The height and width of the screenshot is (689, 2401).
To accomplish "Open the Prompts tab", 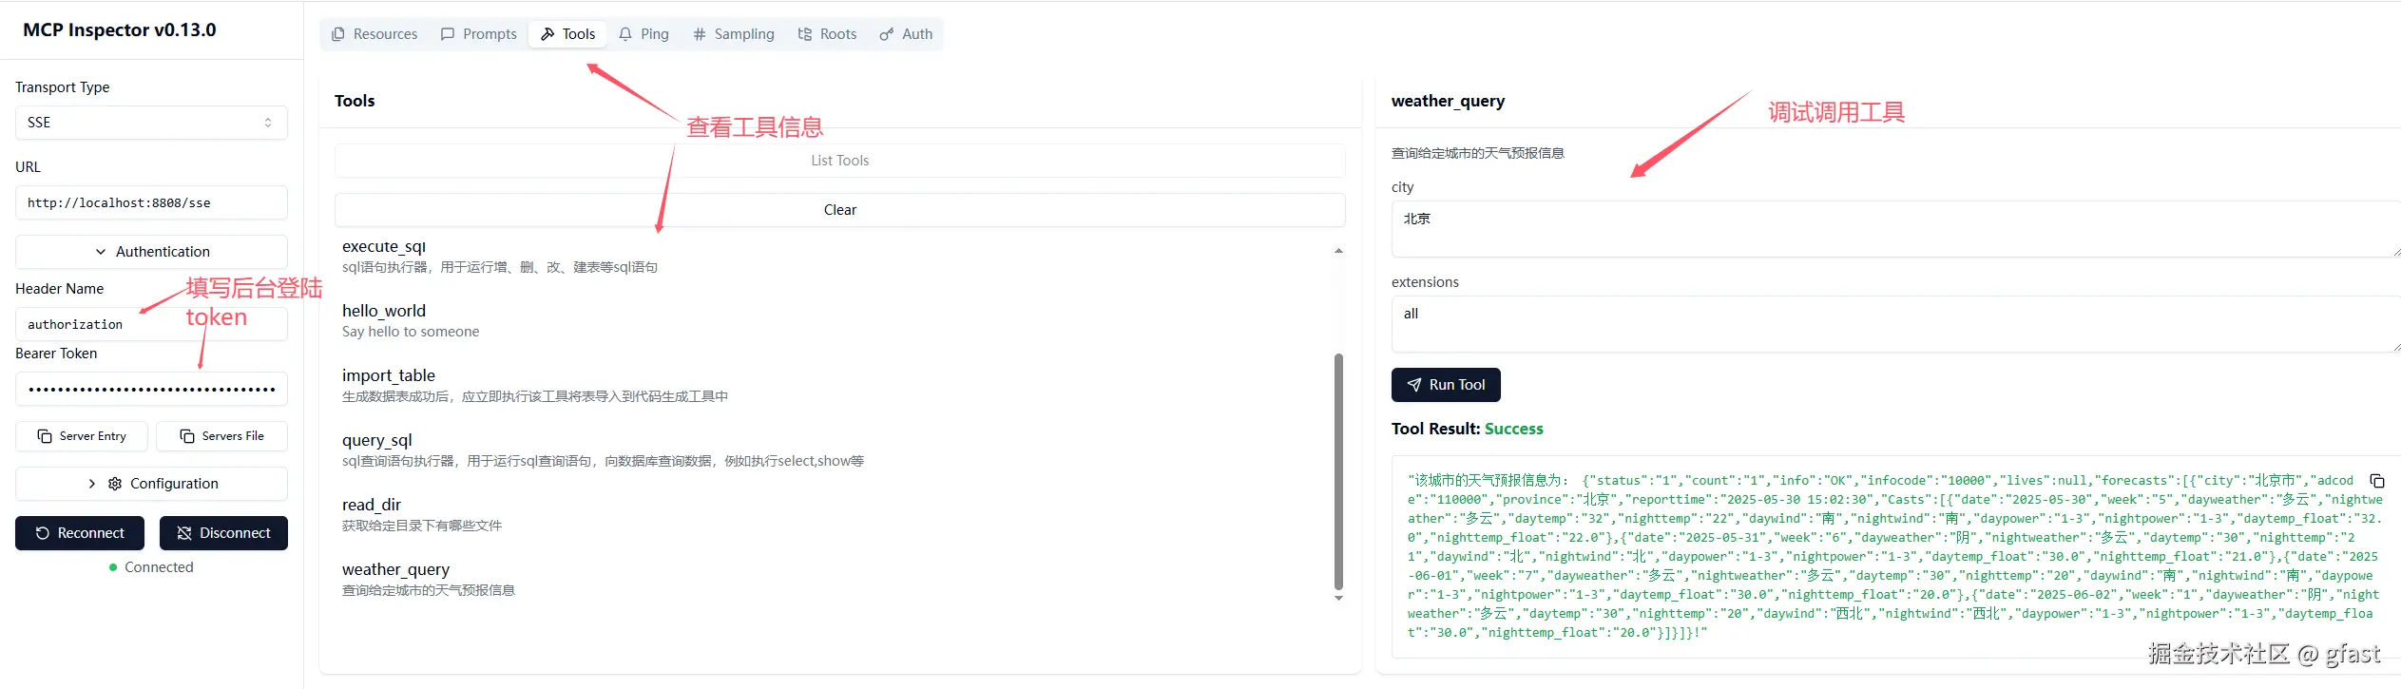I will pyautogui.click(x=479, y=34).
